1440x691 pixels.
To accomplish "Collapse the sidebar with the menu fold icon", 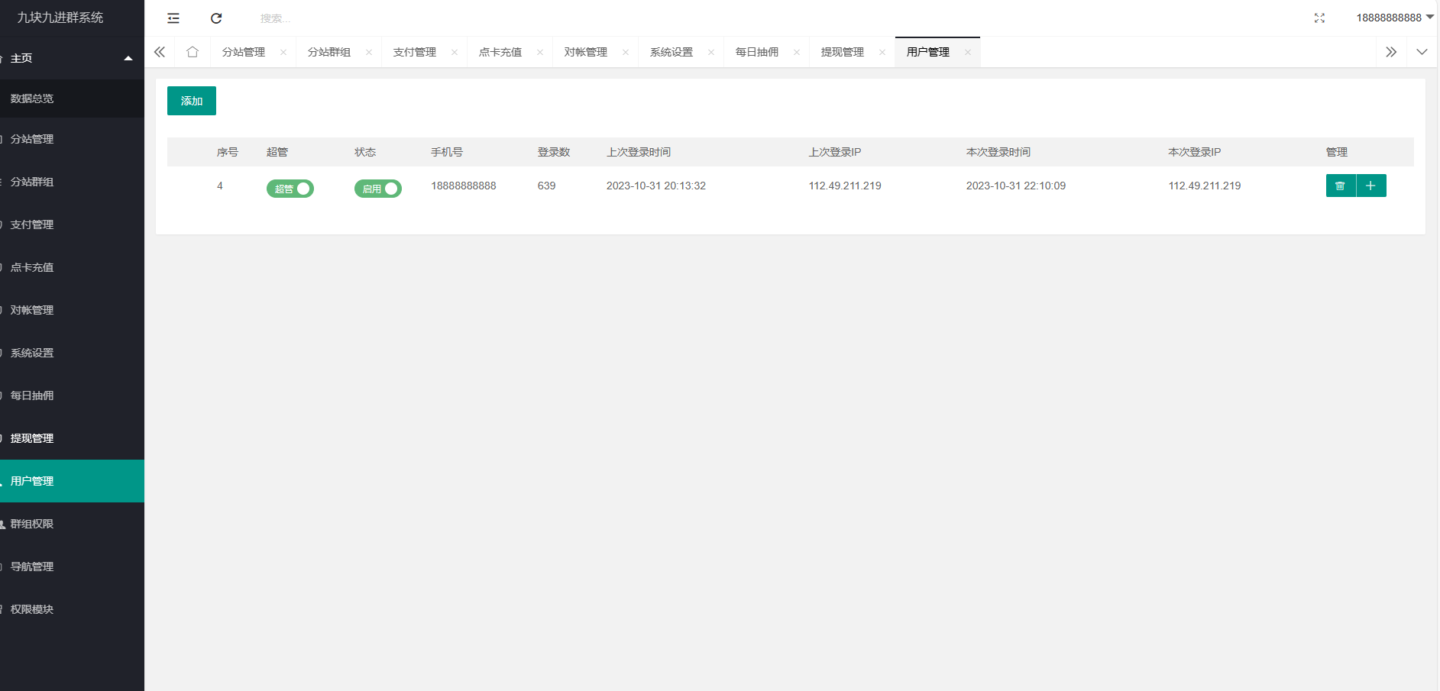I will pos(173,18).
